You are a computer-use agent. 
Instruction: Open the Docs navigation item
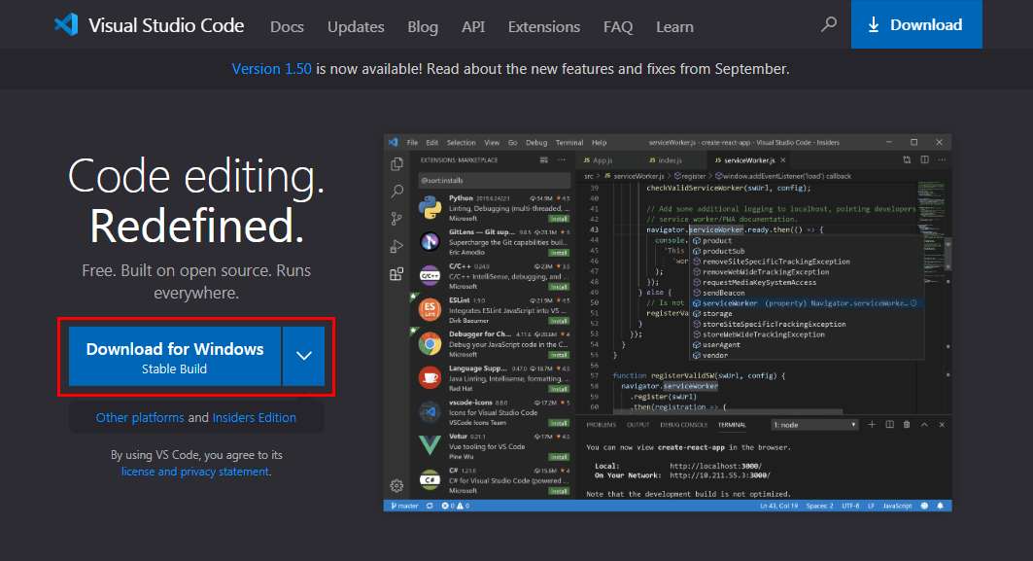288,27
